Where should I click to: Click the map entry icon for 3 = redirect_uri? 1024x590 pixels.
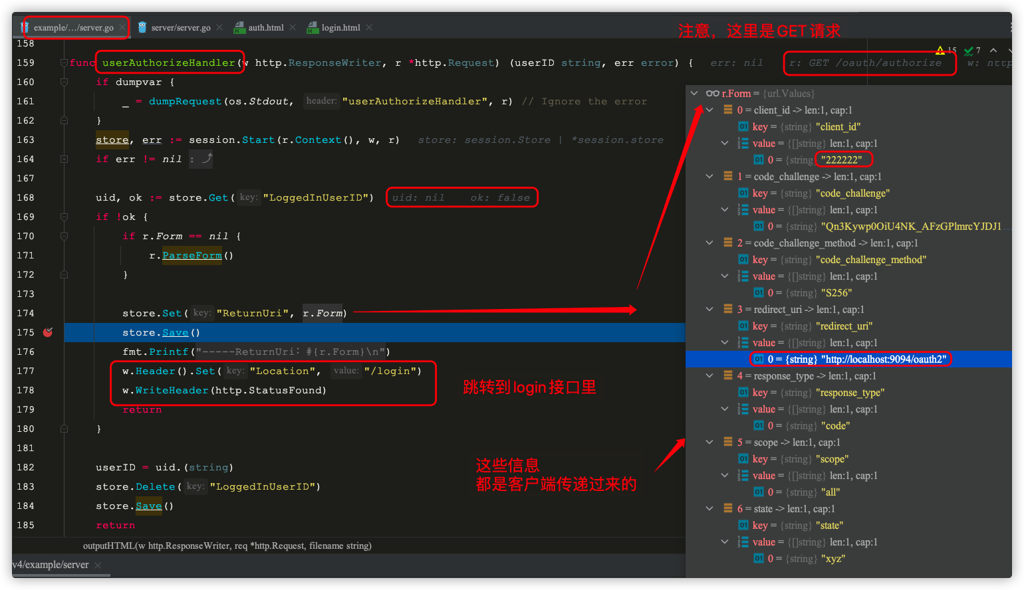pyautogui.click(x=728, y=310)
